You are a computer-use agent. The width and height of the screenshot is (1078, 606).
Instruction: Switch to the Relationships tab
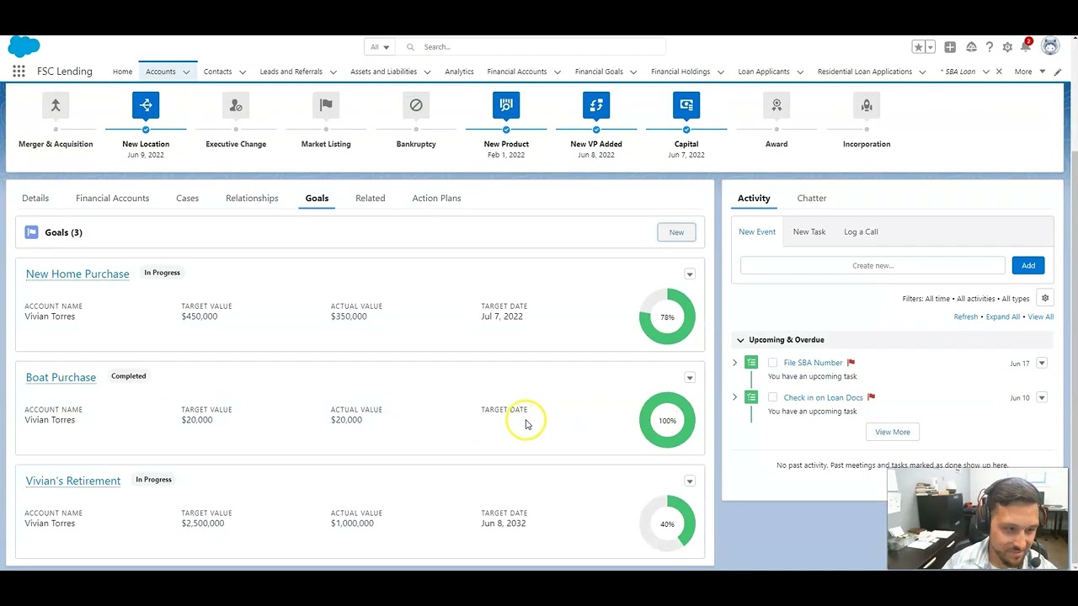coord(252,198)
